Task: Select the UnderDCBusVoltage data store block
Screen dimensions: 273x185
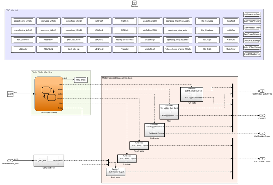Action: click(x=252, y=47)
